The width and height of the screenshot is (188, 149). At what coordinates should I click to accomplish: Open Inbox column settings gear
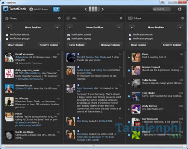point(182,18)
